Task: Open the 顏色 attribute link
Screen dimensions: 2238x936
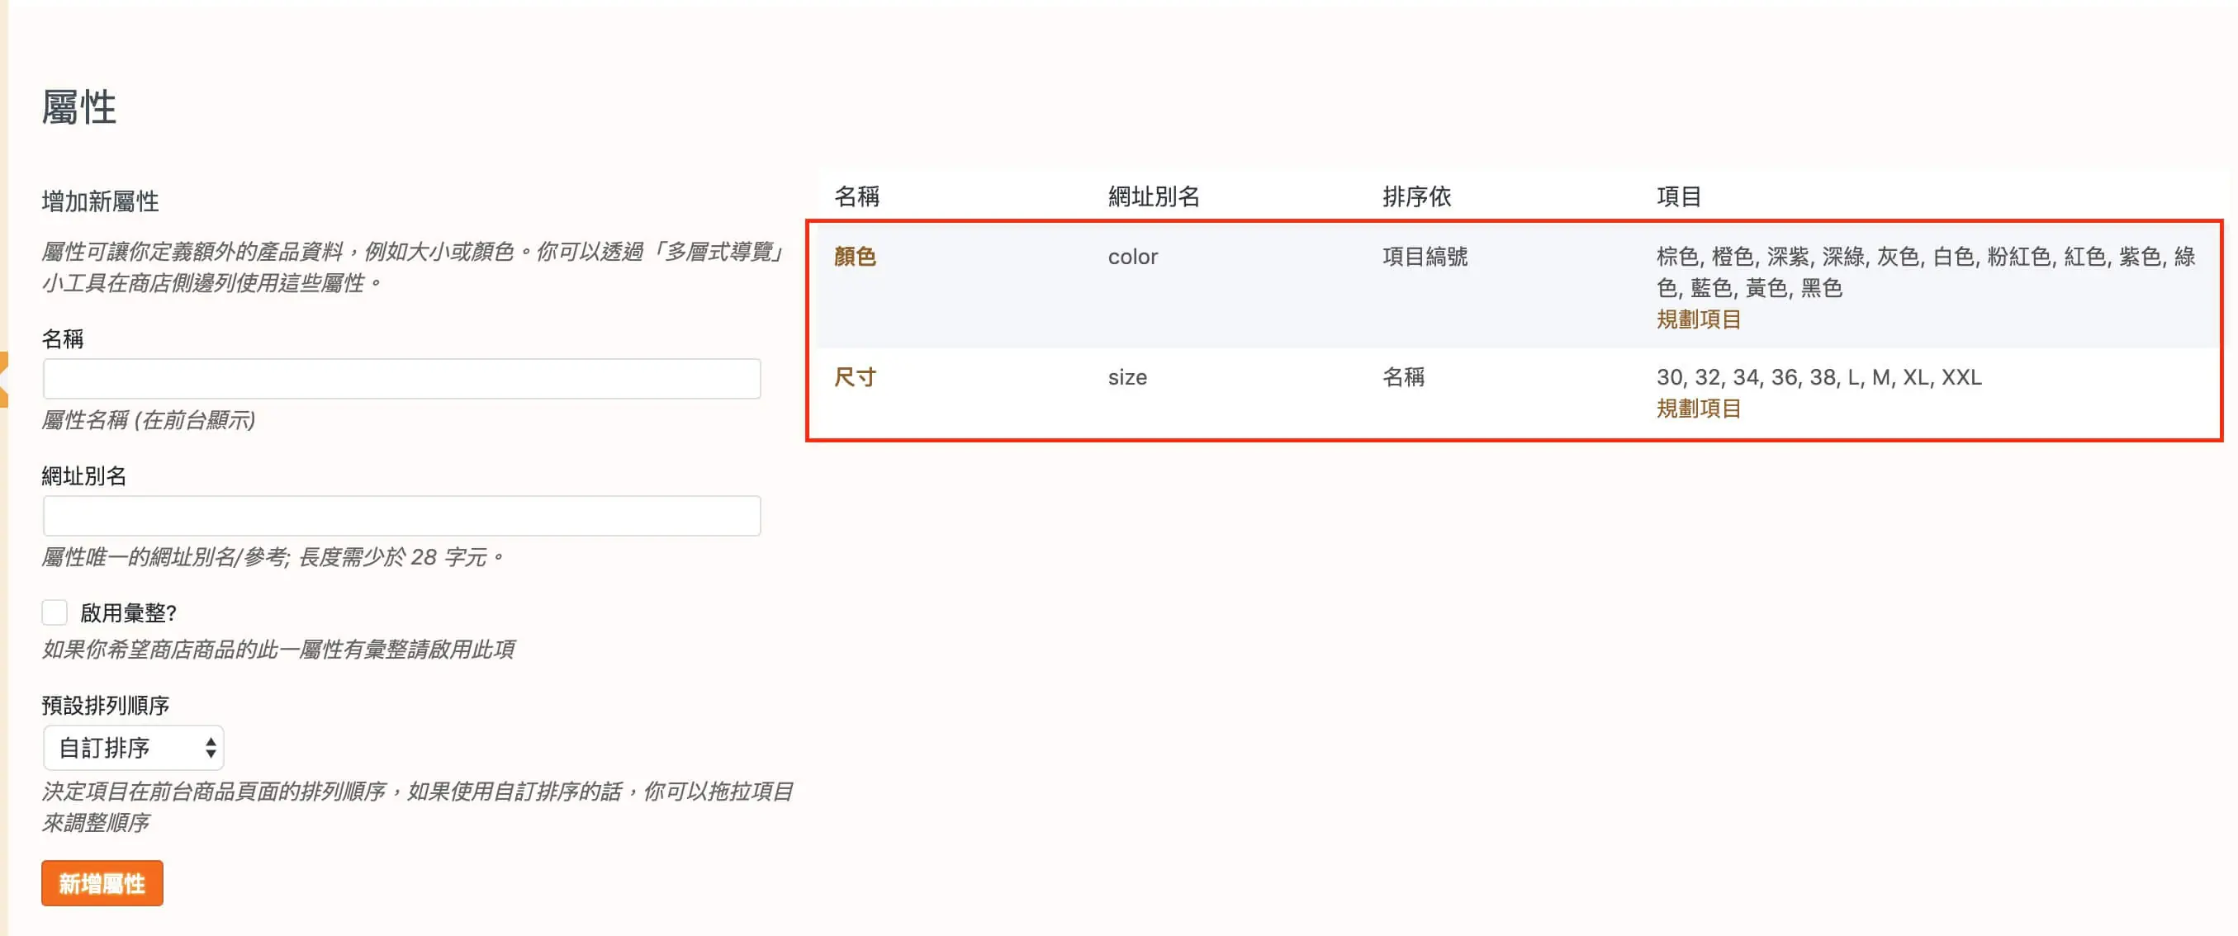Action: (855, 256)
